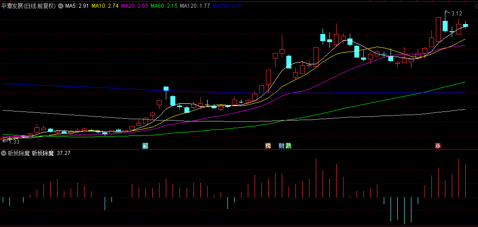Select the MA20: 2.65 label
This screenshot has height=227, width=478.
coord(135,6)
